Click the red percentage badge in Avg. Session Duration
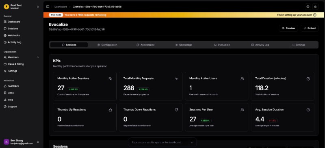This screenshot has height=148, width=325. pyautogui.click(x=272, y=121)
